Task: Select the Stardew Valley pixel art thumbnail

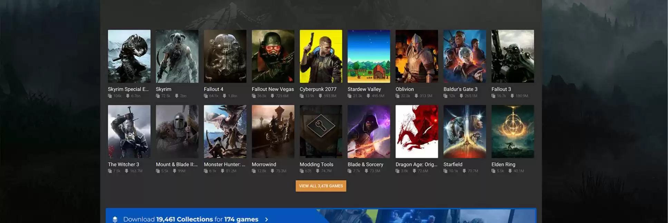Action: pos(369,56)
